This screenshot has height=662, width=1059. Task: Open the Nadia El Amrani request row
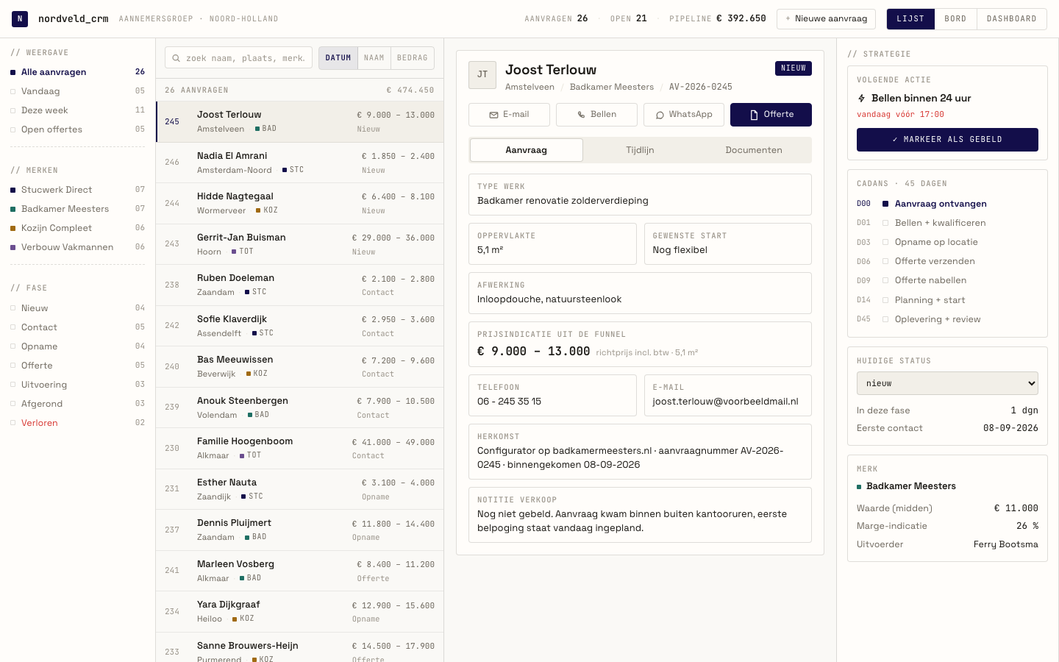[x=299, y=163]
